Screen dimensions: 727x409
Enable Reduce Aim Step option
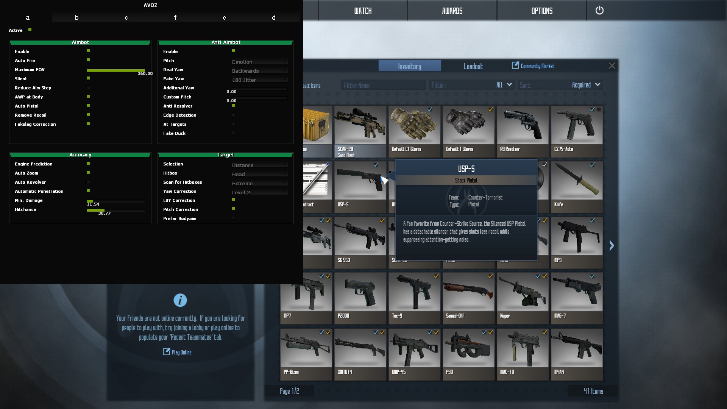tap(88, 87)
